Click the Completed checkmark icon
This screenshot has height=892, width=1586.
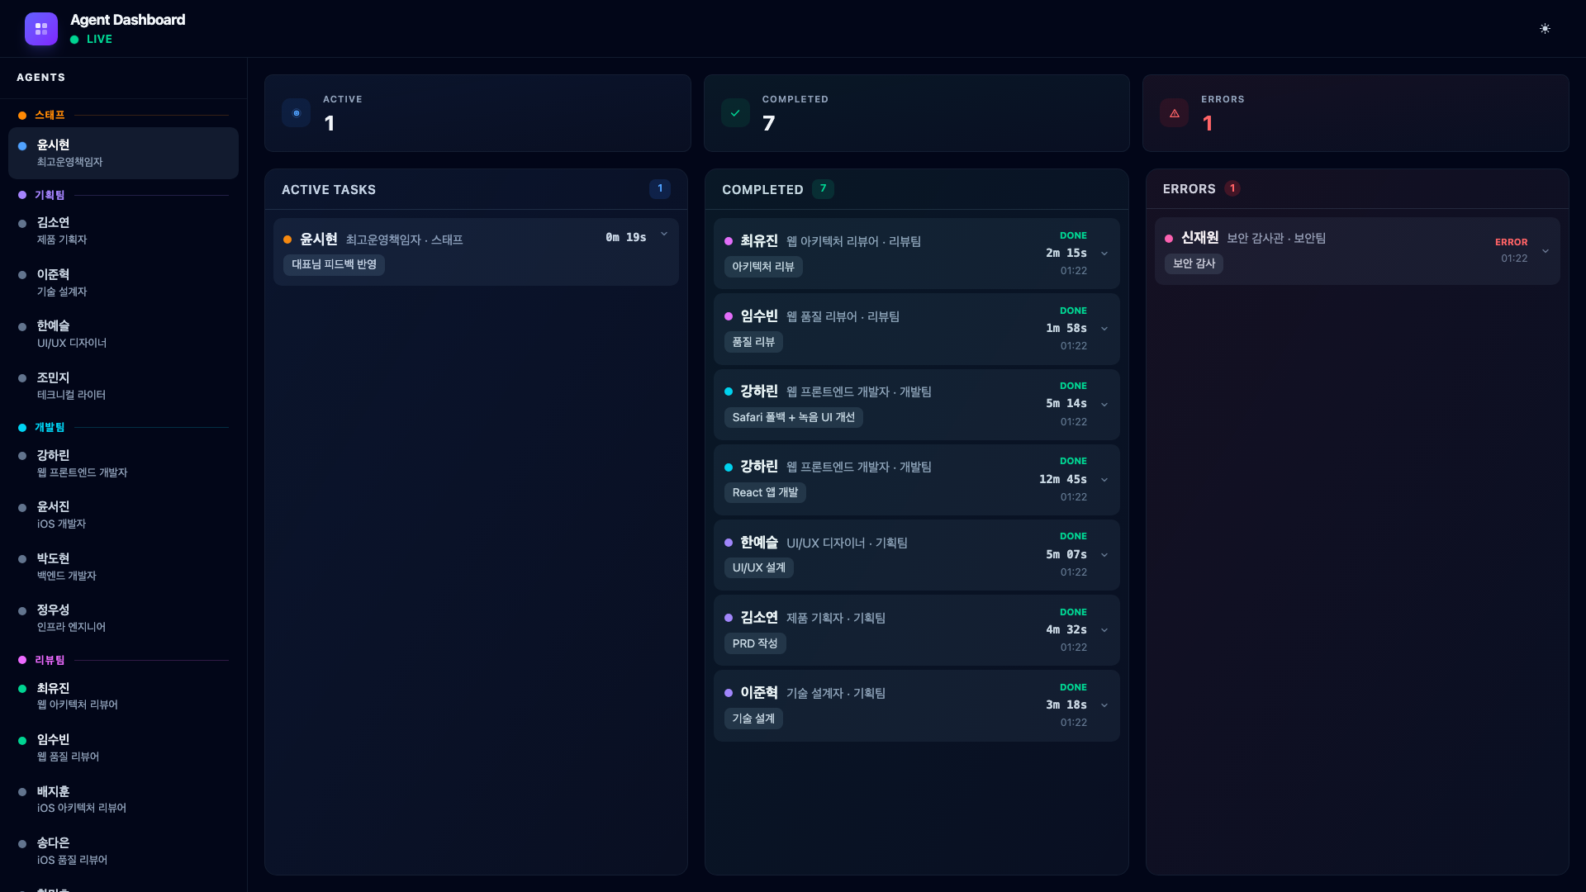[x=735, y=113]
